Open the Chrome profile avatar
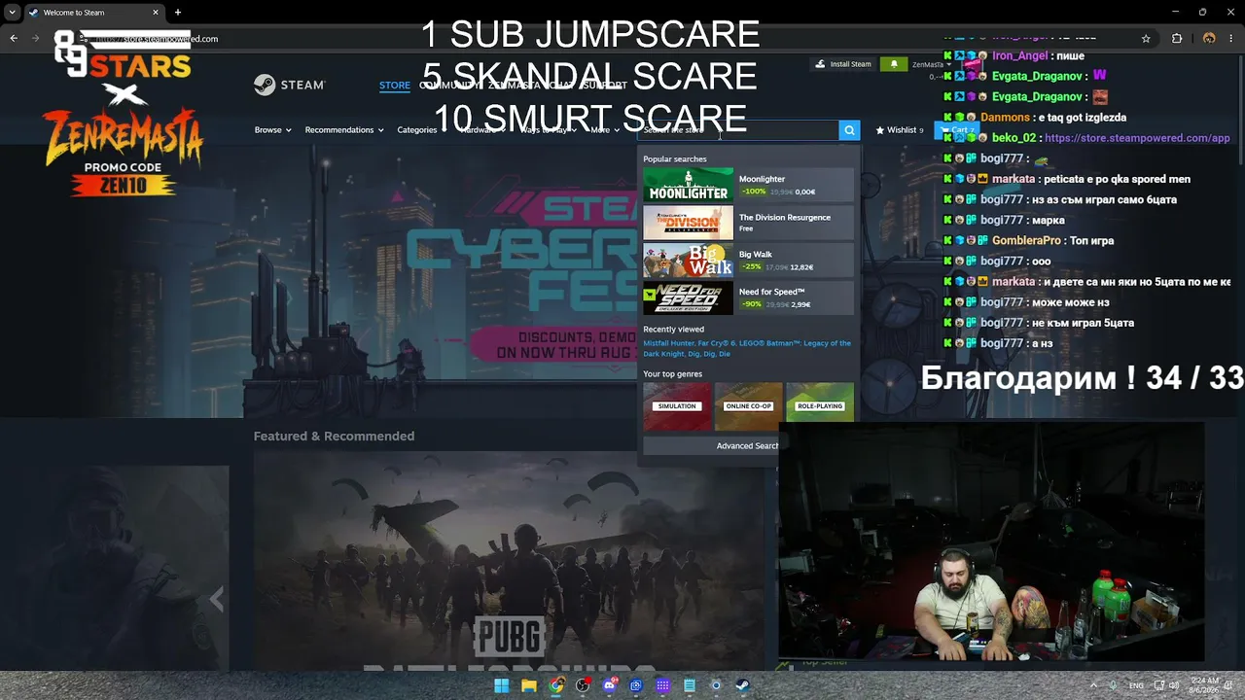The image size is (1245, 700). click(1209, 39)
